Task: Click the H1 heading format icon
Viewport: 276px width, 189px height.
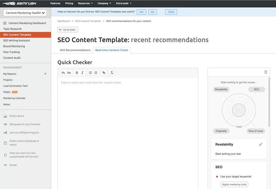Action: (x=63, y=73)
